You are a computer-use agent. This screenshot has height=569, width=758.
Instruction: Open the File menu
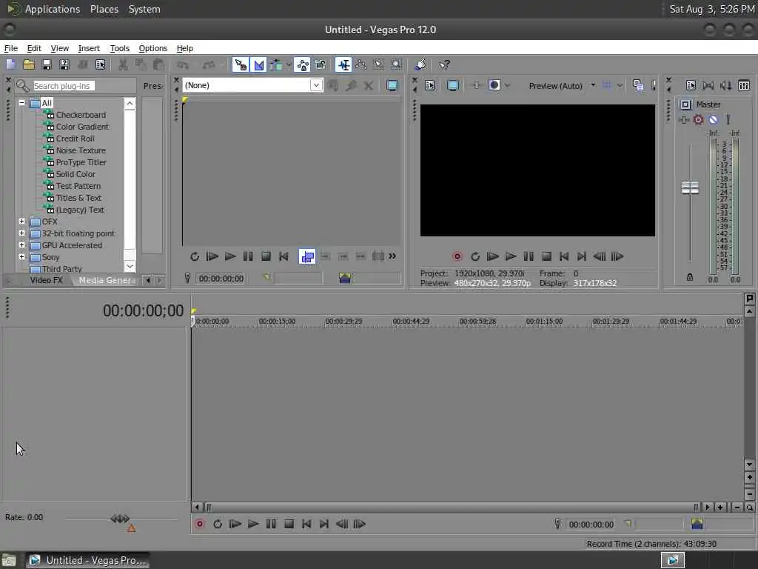pyautogui.click(x=10, y=48)
